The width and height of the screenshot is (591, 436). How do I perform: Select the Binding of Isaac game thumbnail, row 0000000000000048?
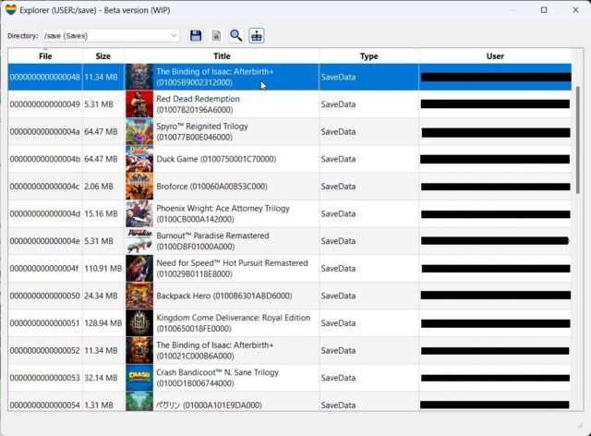pyautogui.click(x=139, y=77)
